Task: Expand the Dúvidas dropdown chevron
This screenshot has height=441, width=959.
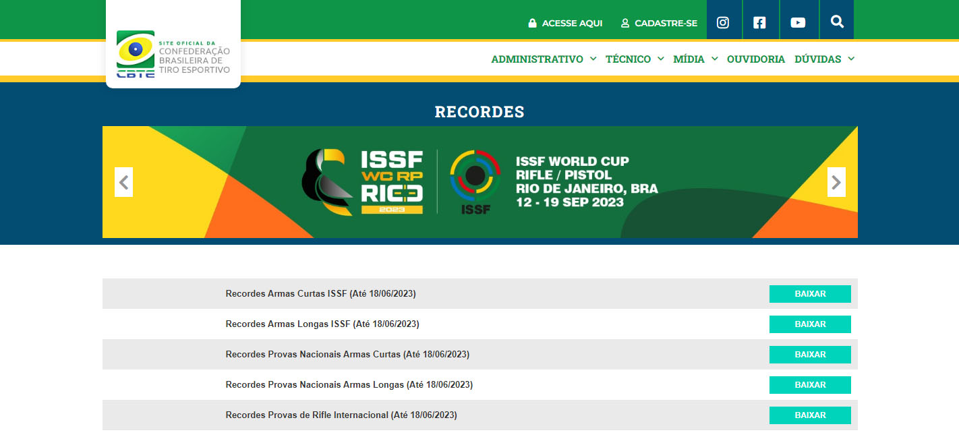Action: pos(851,59)
